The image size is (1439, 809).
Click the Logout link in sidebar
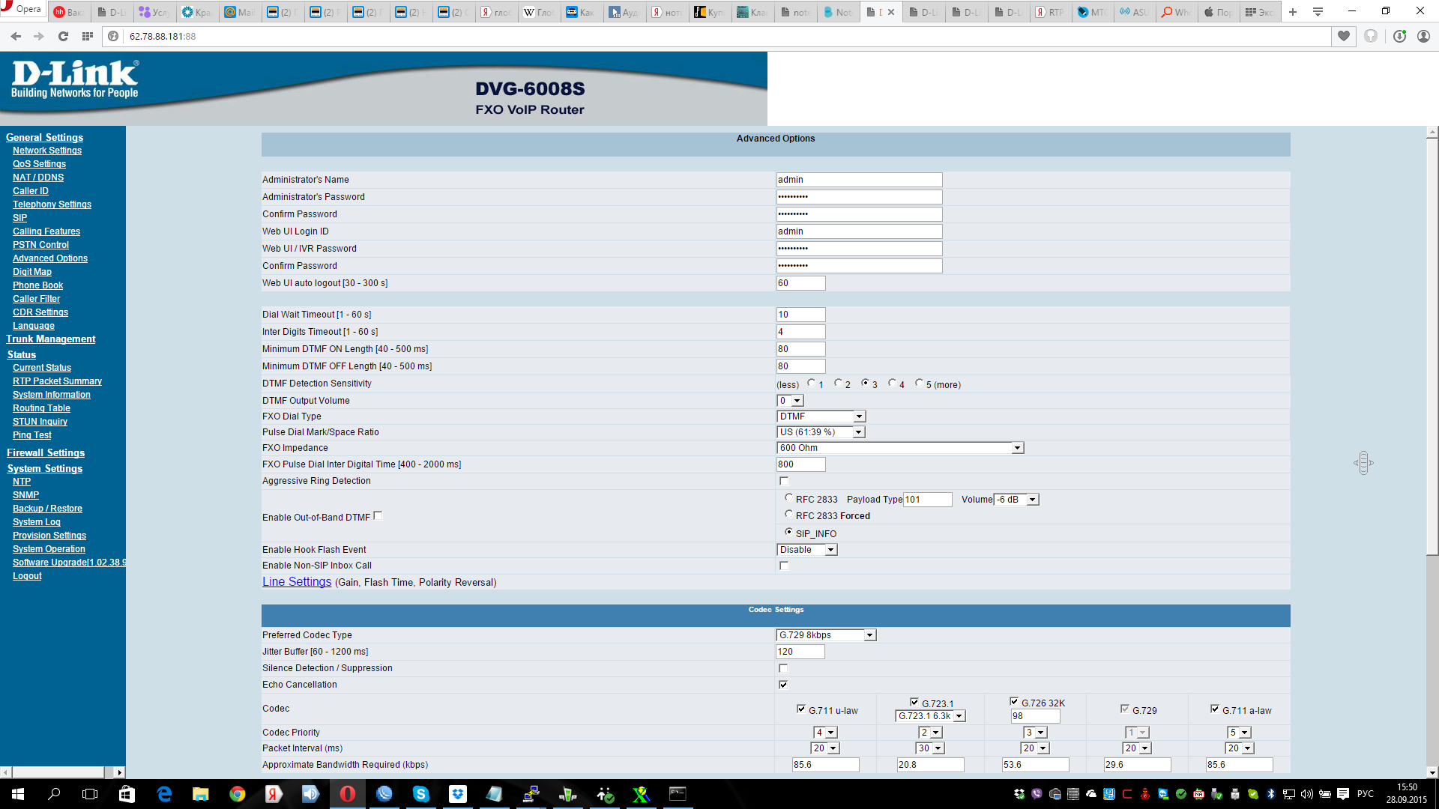[x=27, y=576]
